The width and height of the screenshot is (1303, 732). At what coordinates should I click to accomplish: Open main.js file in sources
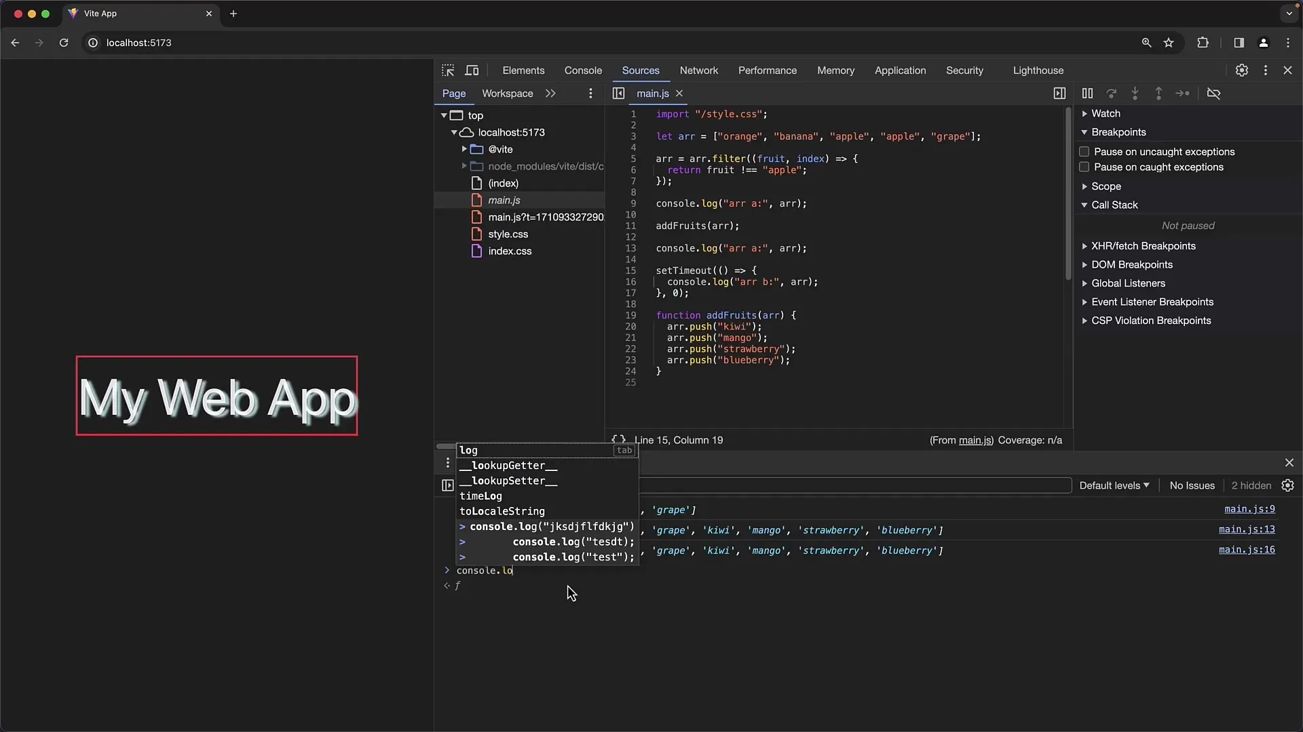504,199
